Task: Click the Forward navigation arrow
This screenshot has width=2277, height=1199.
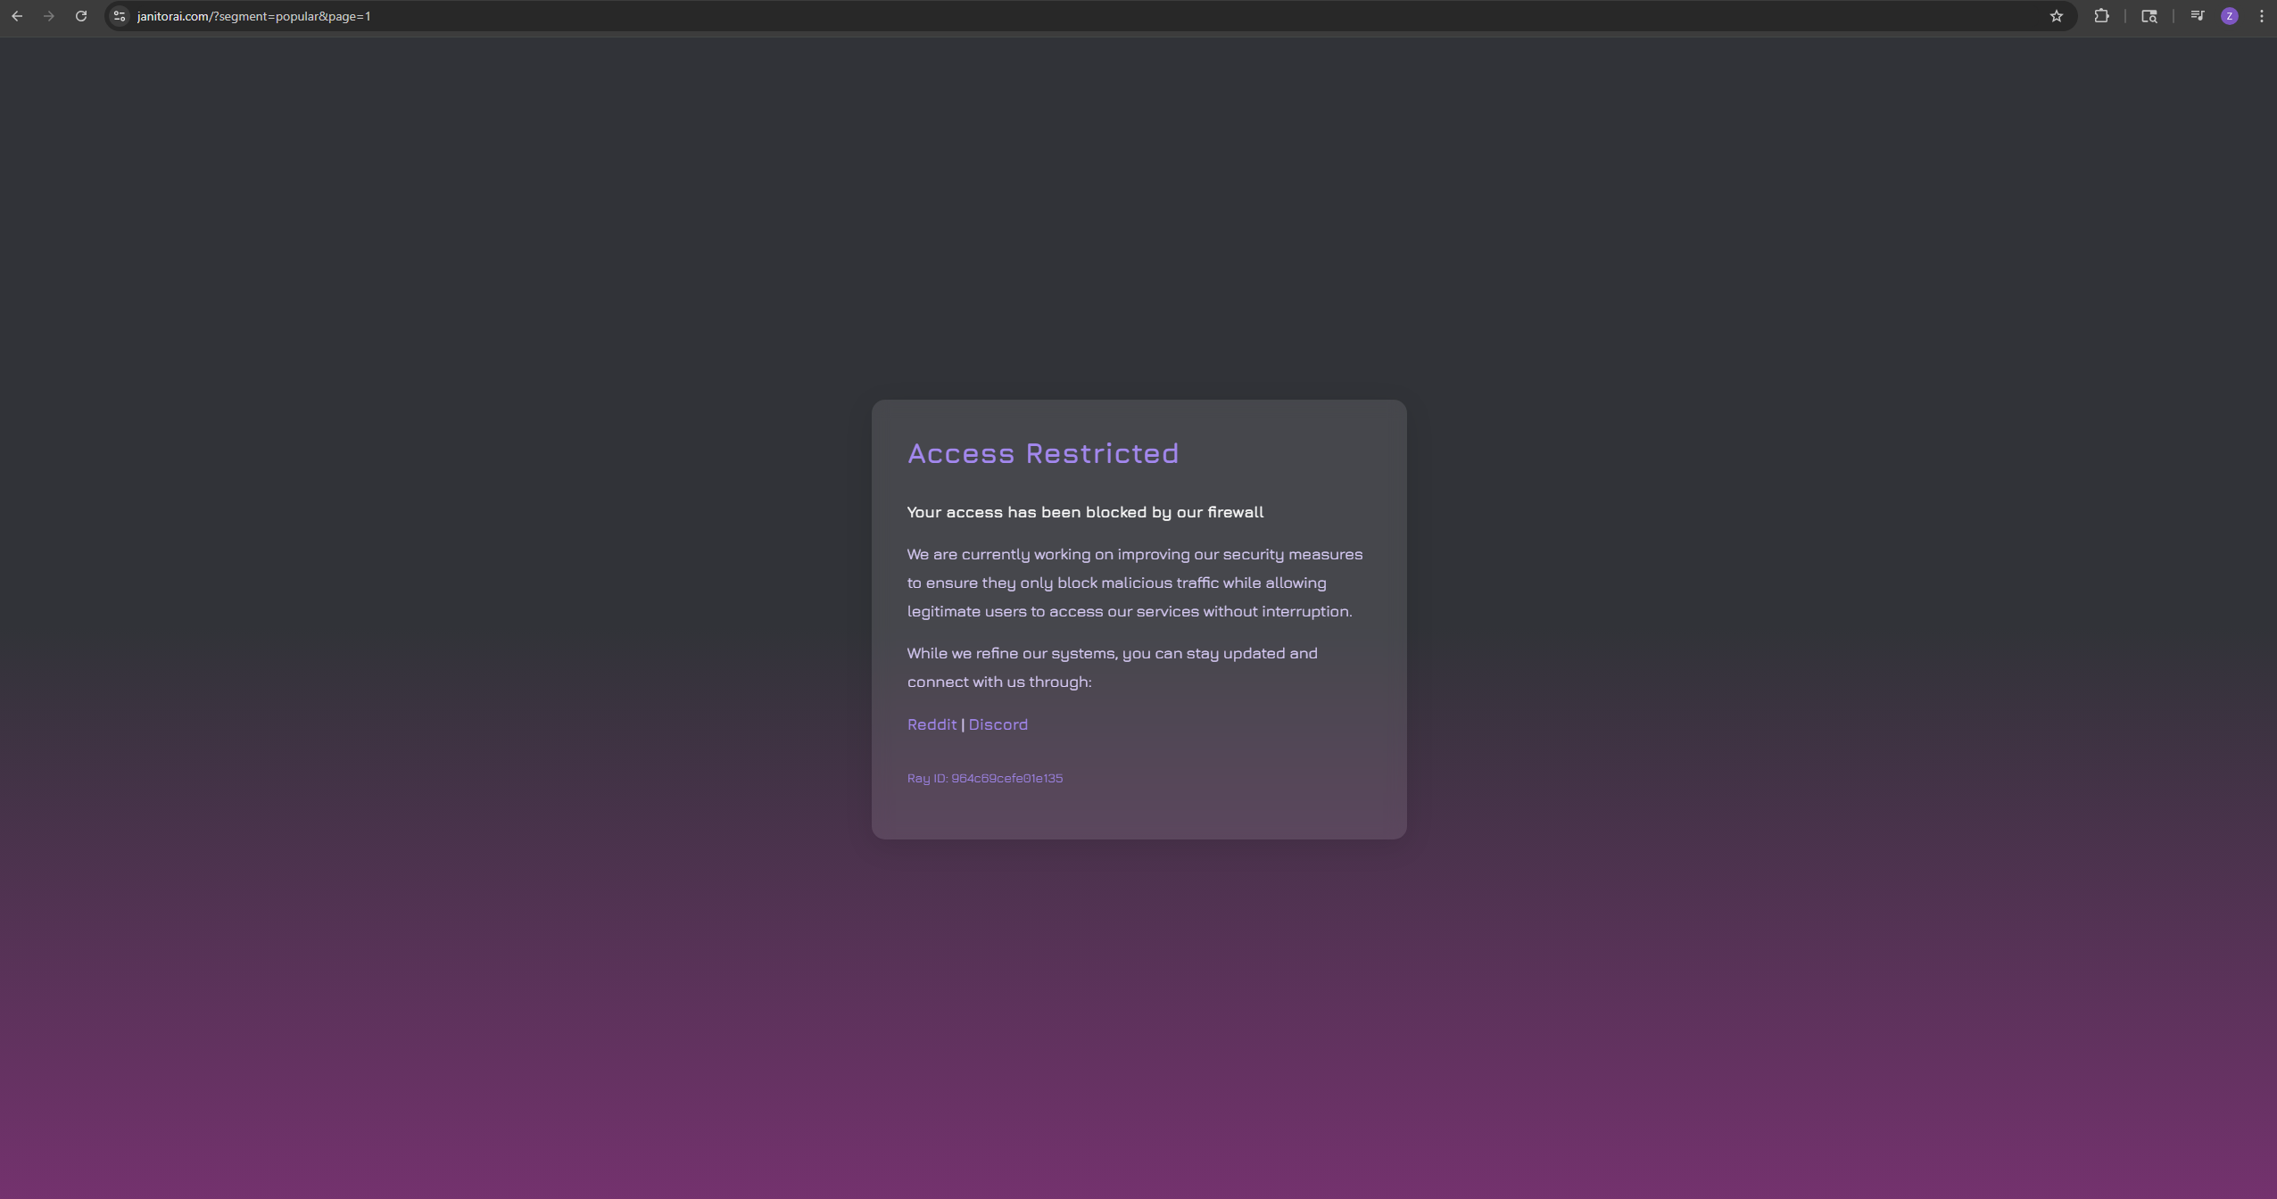Action: [x=49, y=16]
